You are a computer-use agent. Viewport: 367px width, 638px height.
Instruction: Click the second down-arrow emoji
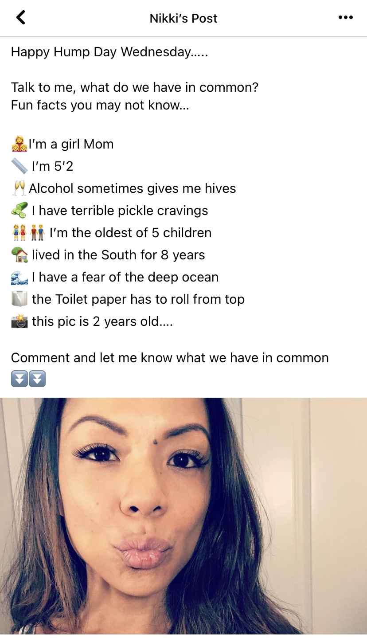[37, 379]
